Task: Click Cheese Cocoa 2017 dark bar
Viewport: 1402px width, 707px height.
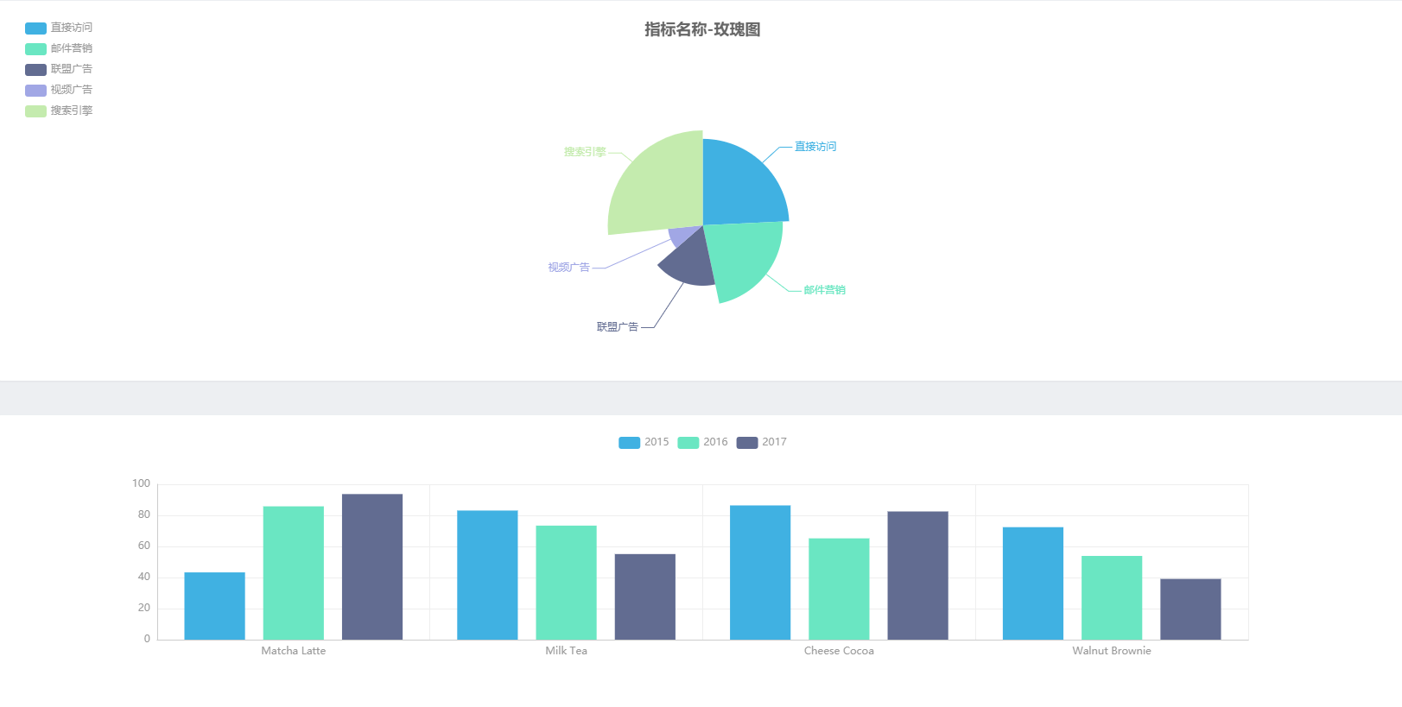Action: click(x=917, y=576)
